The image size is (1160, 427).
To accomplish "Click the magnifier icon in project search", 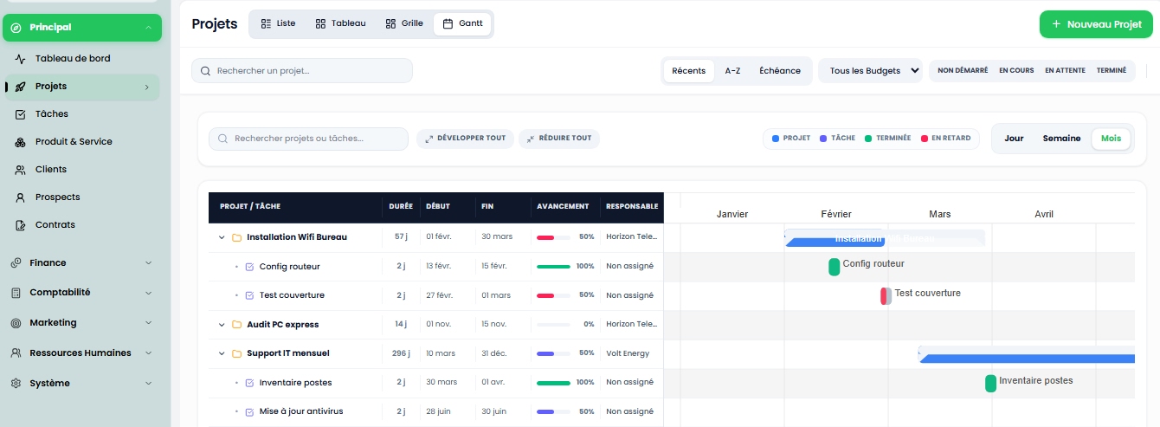I will [x=206, y=71].
